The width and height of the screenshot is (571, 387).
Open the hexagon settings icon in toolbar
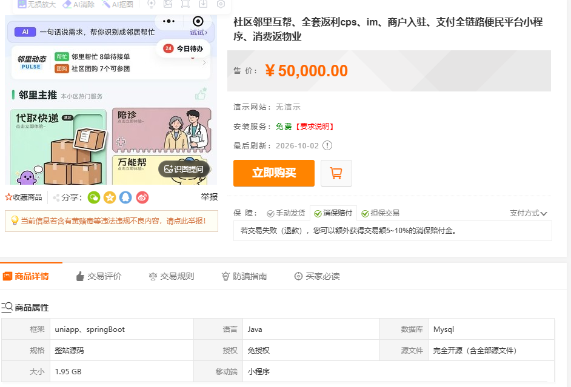tap(221, 4)
